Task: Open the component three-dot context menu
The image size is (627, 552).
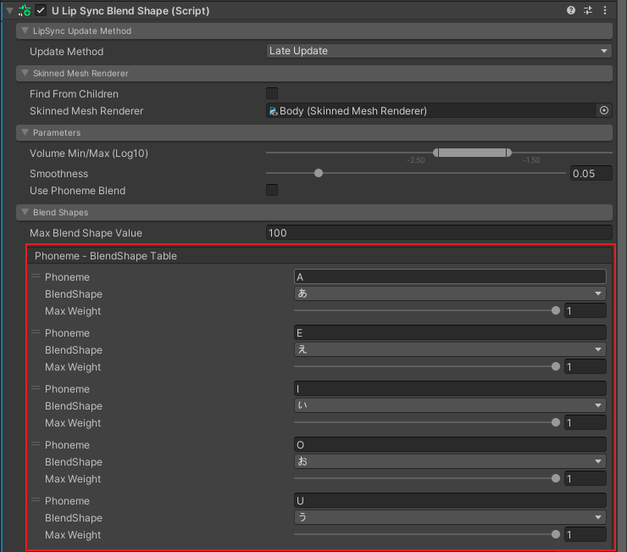Action: [605, 10]
